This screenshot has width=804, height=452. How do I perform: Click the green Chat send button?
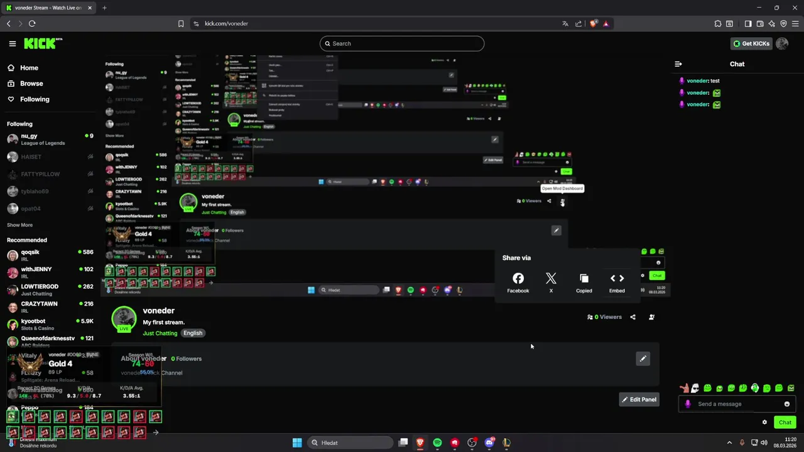pos(785,422)
